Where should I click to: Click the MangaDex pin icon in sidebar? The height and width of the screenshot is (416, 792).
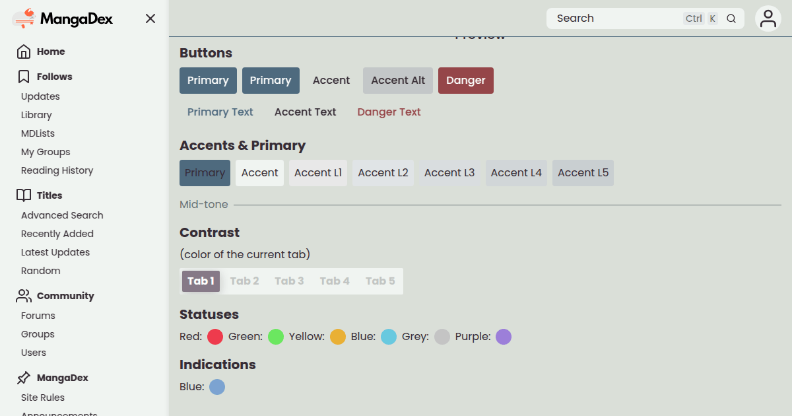(24, 378)
